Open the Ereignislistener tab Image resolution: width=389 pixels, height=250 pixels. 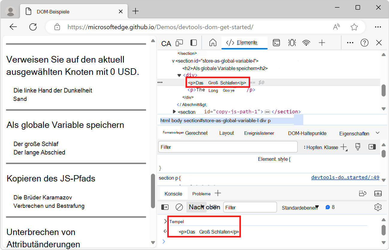[259, 133]
